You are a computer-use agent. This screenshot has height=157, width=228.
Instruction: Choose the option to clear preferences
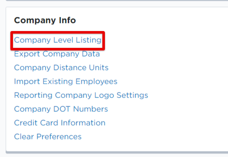[x=47, y=137]
